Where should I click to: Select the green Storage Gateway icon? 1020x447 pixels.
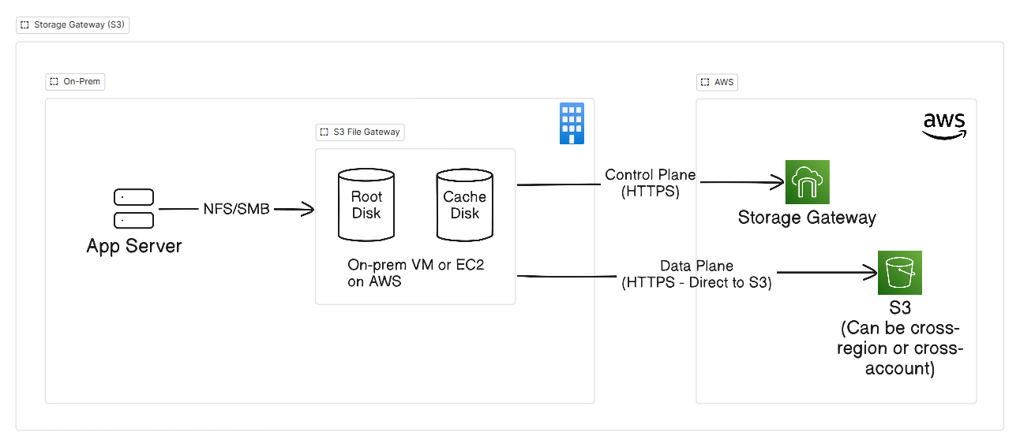807,182
